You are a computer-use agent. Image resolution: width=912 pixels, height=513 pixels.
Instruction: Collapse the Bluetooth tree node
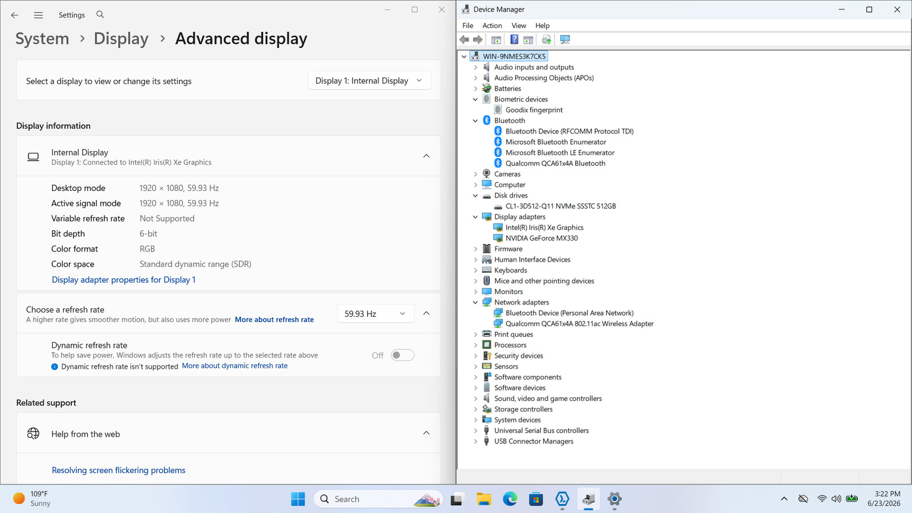coord(475,121)
